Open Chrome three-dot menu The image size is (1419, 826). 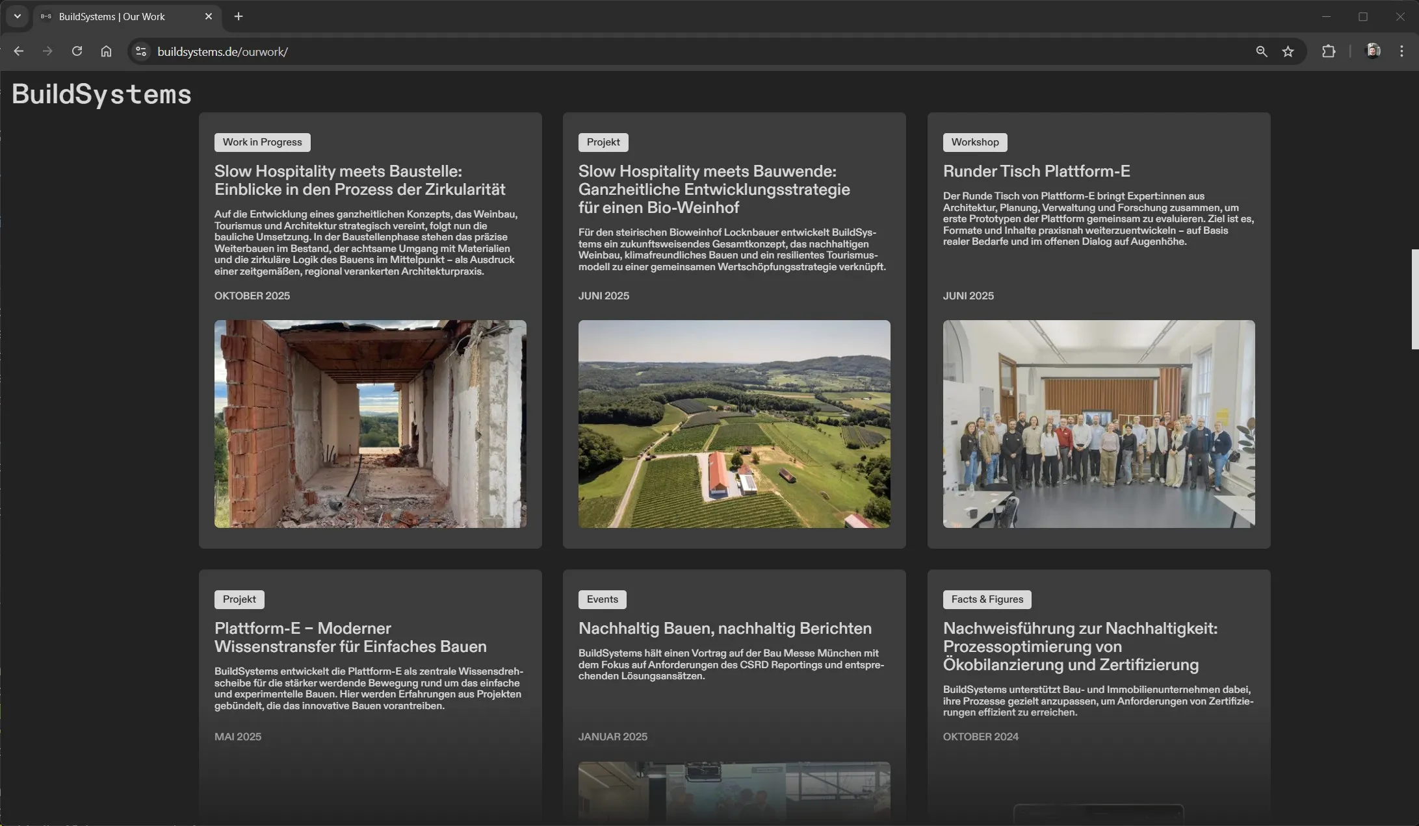(x=1401, y=51)
